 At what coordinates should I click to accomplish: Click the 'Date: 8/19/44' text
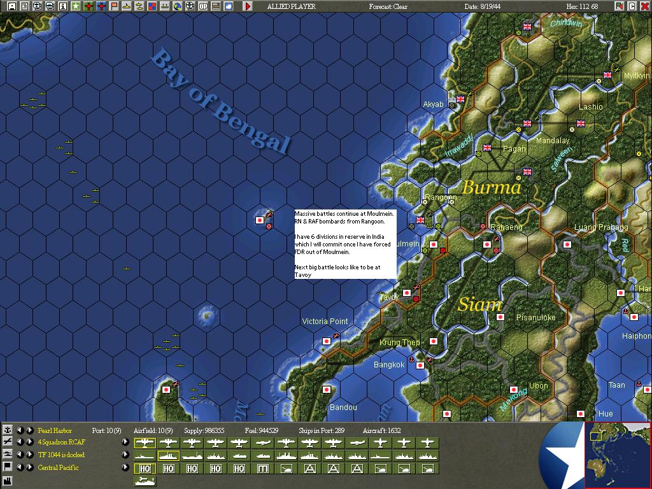pos(483,6)
